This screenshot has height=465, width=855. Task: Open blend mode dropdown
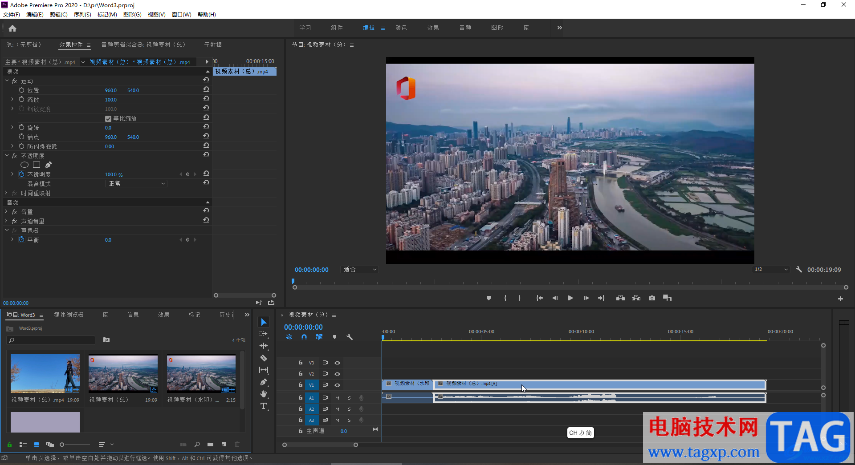pyautogui.click(x=136, y=184)
